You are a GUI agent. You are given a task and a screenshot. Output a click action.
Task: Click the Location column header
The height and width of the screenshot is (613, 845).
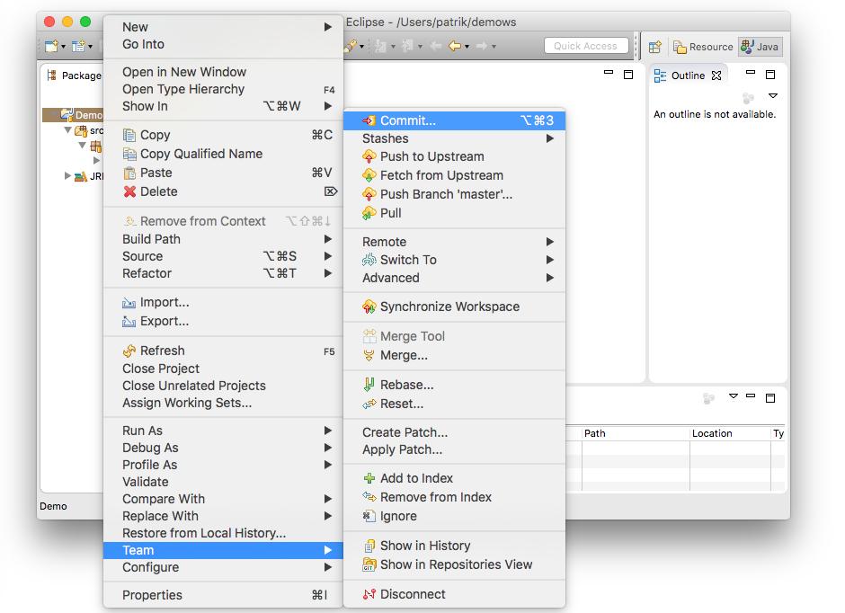pos(730,433)
